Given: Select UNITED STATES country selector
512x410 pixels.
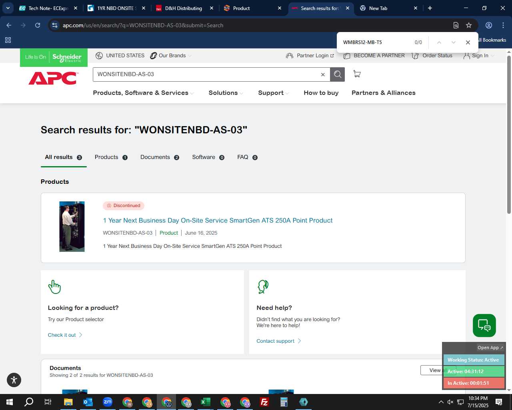Looking at the screenshot, I should tap(120, 56).
